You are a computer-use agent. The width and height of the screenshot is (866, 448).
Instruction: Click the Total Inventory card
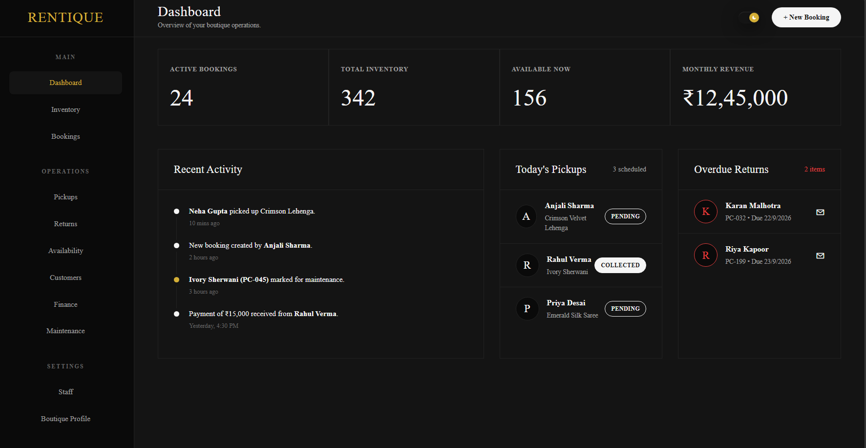414,87
